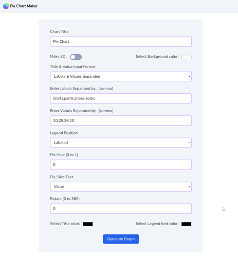Click the Select Background color label
Viewport: 238px width, 256px height.
[x=157, y=57]
